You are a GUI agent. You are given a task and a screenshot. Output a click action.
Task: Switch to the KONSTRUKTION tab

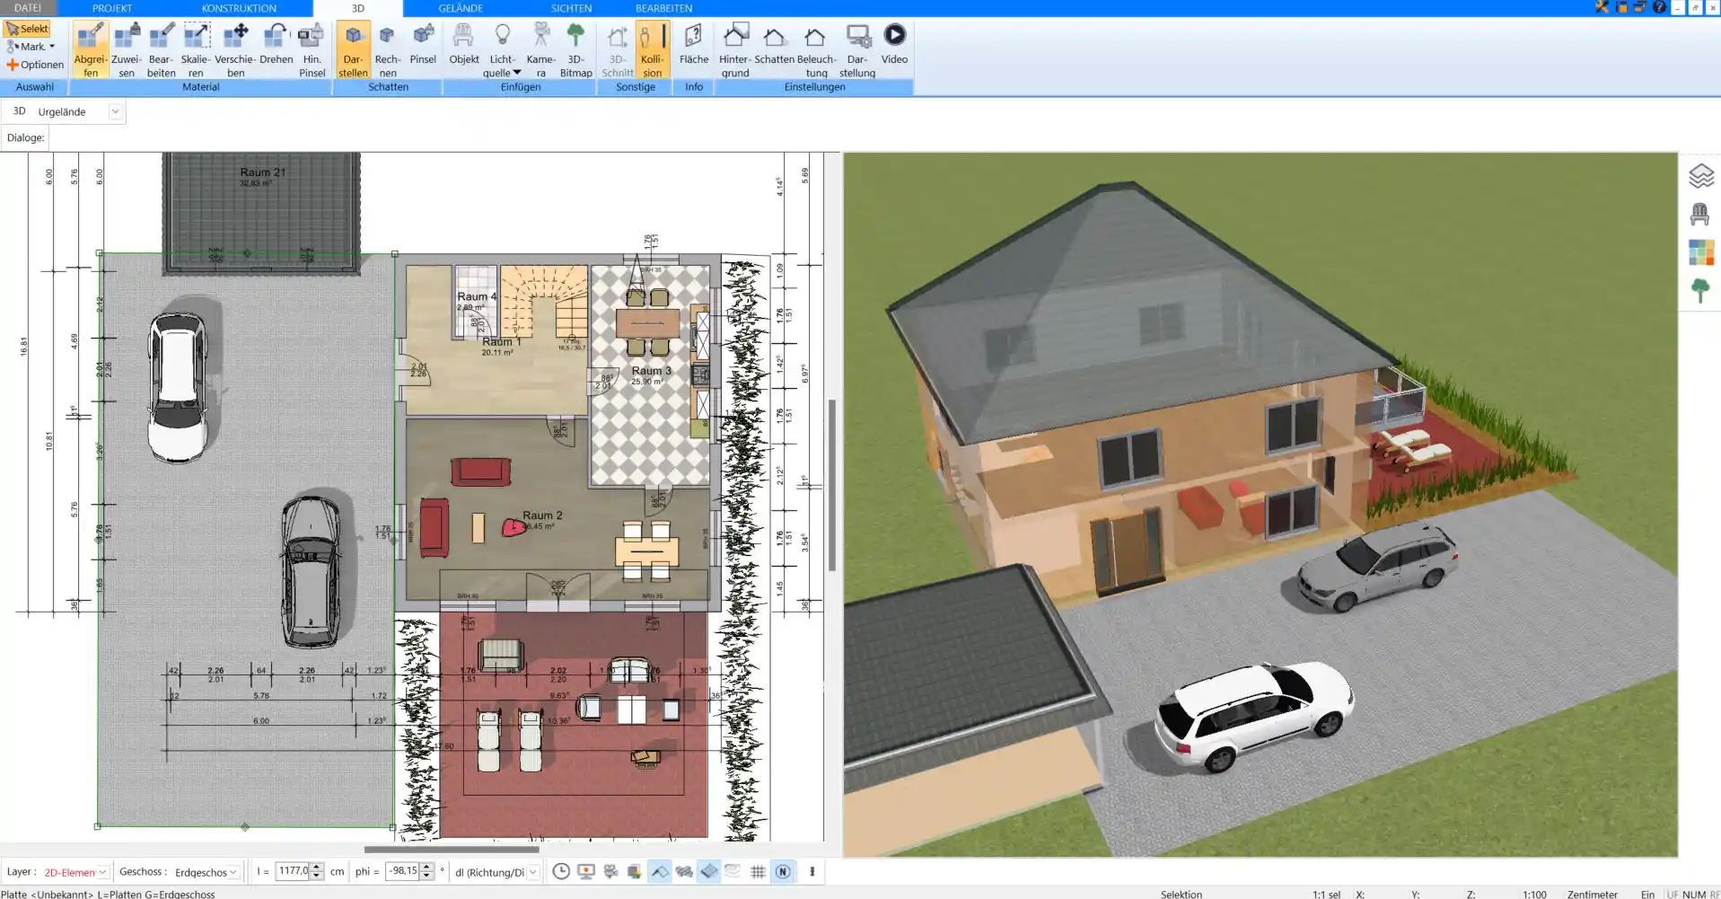[x=239, y=8]
